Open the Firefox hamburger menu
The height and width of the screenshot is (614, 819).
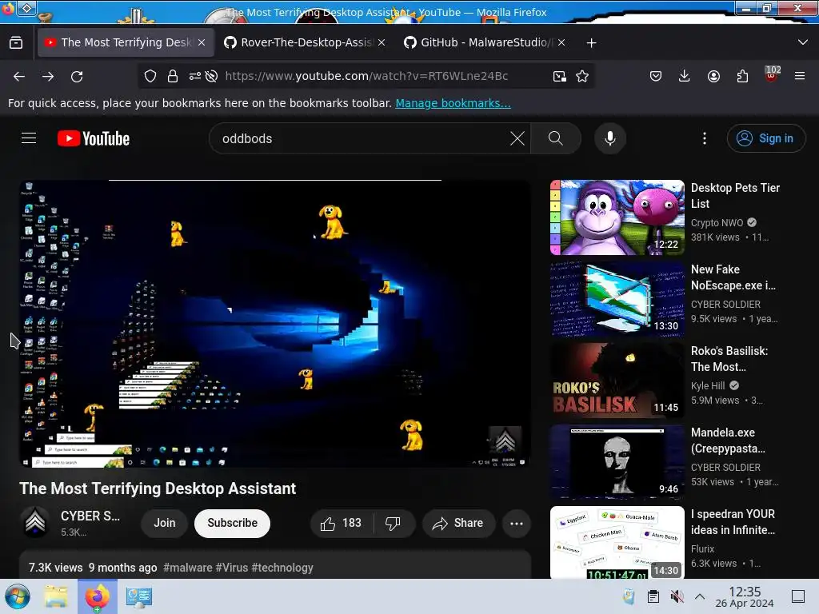[x=800, y=76]
